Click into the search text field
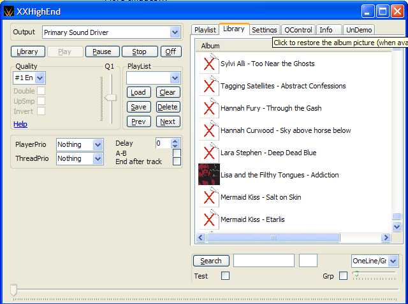The width and height of the screenshot is (408, 304). (264, 261)
